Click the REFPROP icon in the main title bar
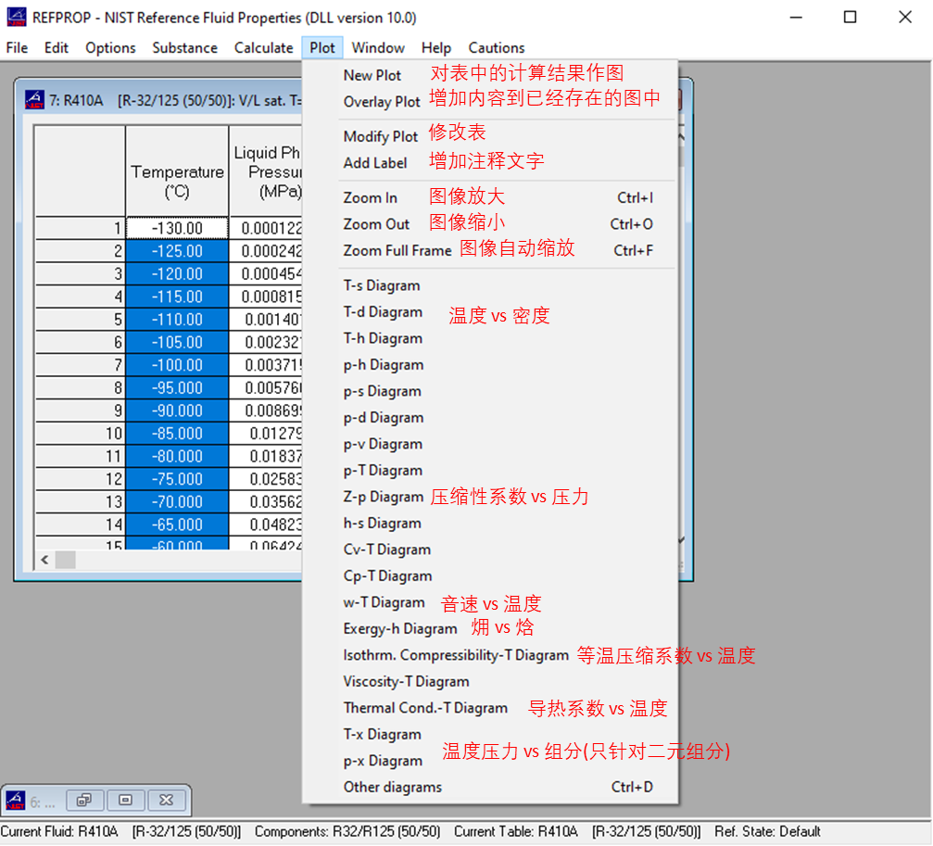The image size is (933, 846). pyautogui.click(x=15, y=17)
